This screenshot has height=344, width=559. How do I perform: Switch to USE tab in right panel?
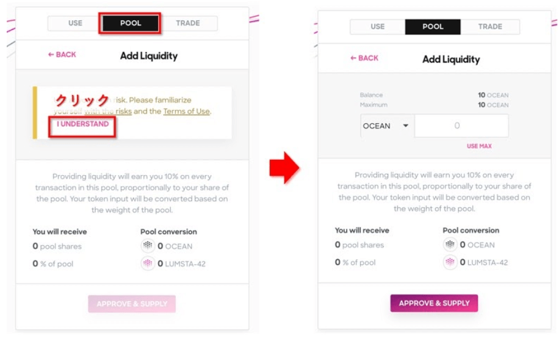point(378,27)
